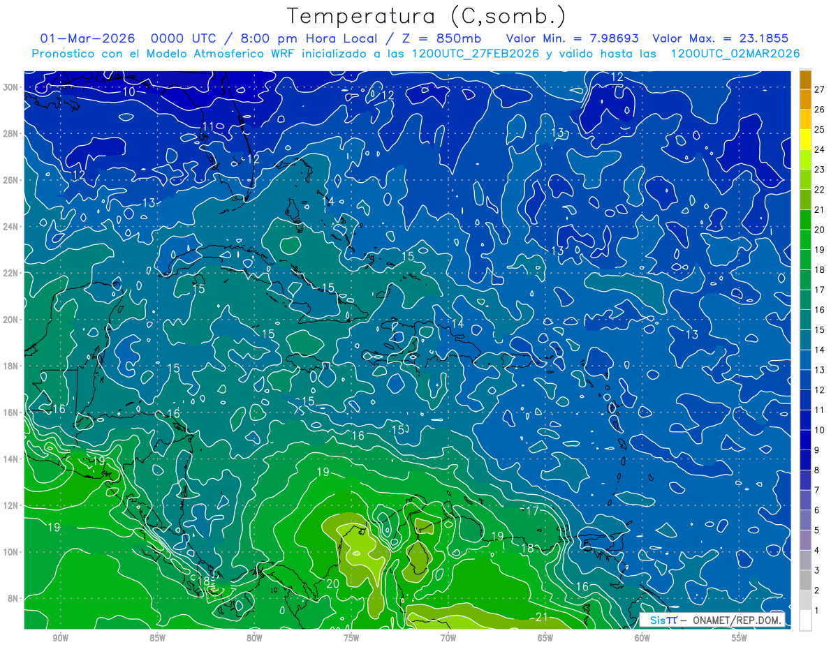This screenshot has width=838, height=647.
Task: Select the date text "01-Mar-2026"
Action: pos(86,38)
